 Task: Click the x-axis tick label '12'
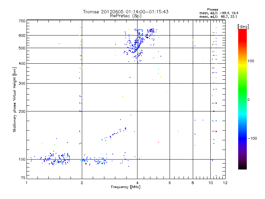225,183
